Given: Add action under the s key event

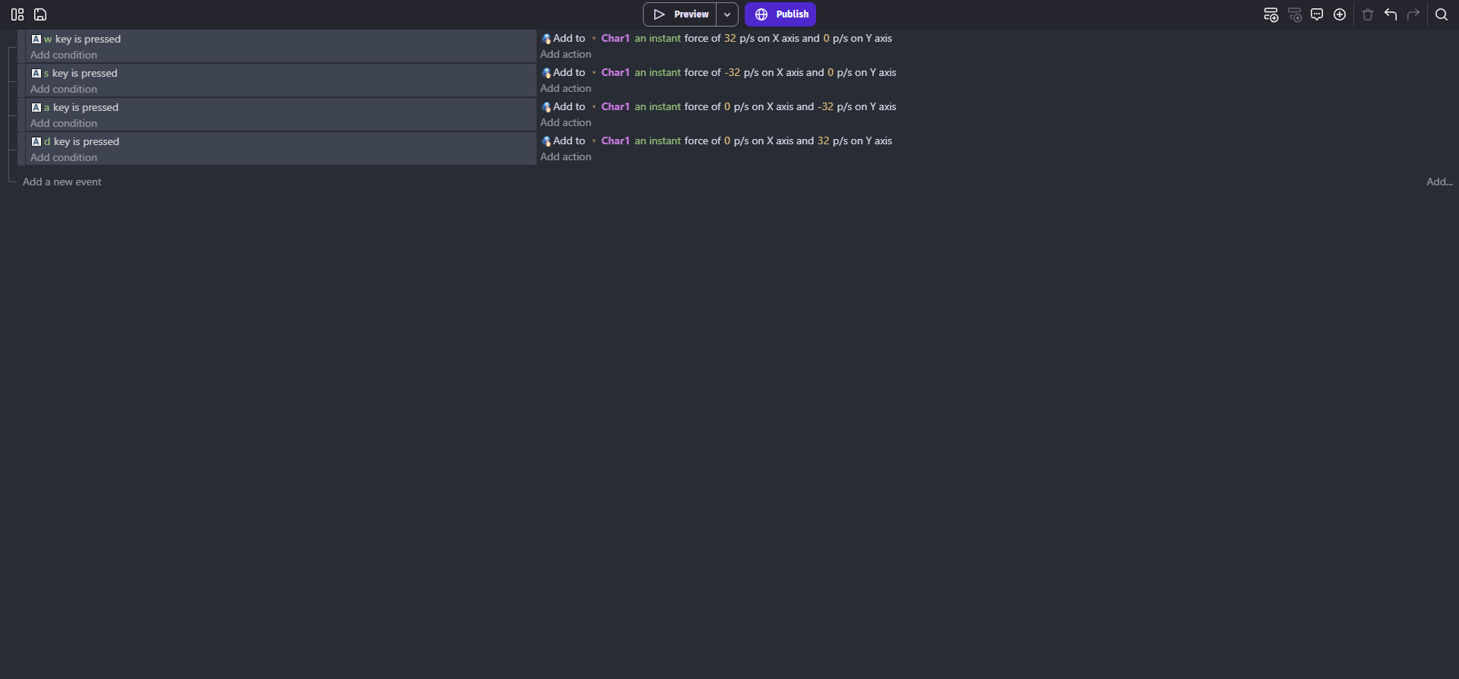Looking at the screenshot, I should coord(565,88).
